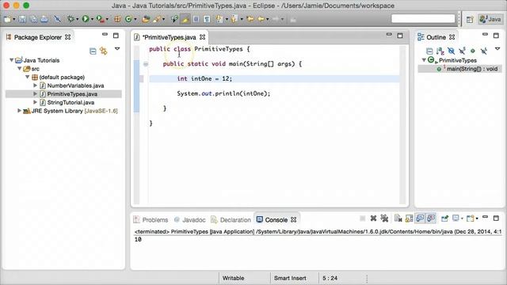Expand NumberVariables.java in the tree
Viewport: 507px width, 285px height.
pos(35,85)
